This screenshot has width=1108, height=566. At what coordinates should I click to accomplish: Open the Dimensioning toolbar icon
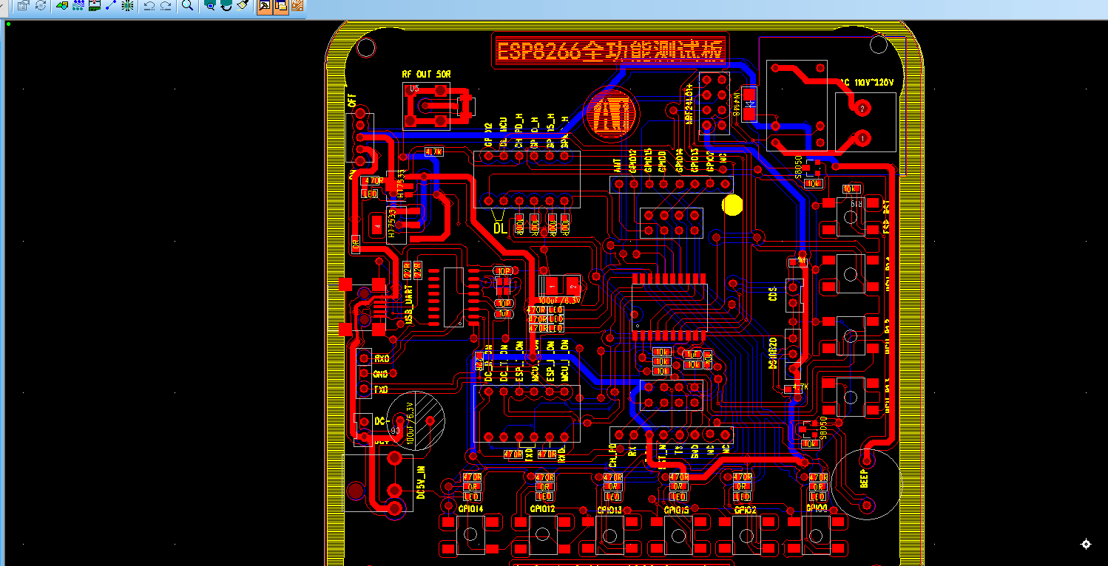click(x=95, y=5)
